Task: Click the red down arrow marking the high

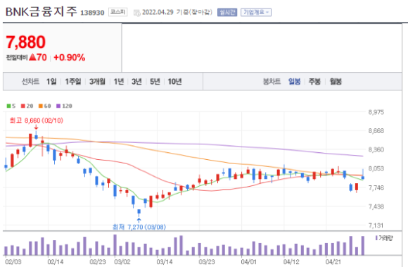Action: pos(36,127)
